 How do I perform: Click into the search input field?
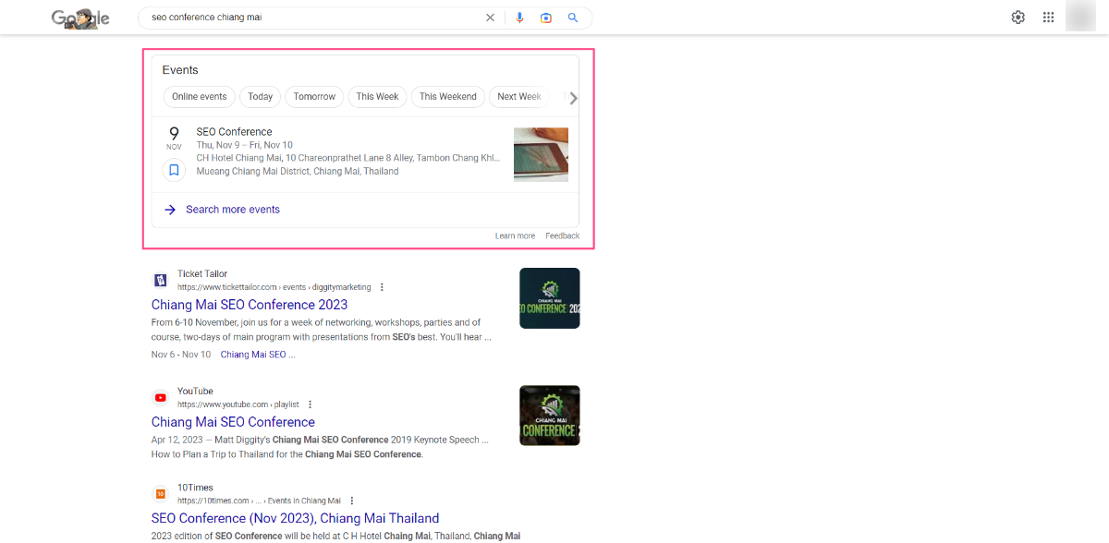pos(314,18)
